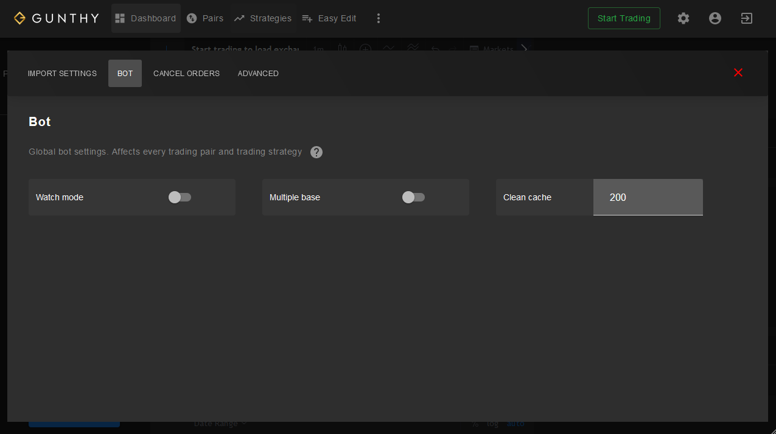
Task: Click the Clean cache input field
Action: click(648, 197)
